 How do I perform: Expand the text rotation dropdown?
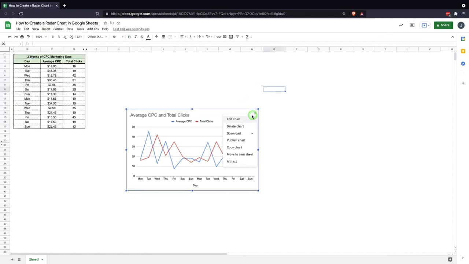[x=209, y=37]
